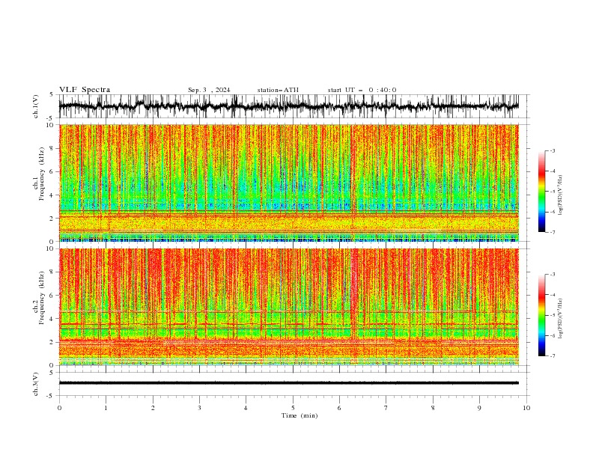593x458 pixels.
Task: Click the lower color scale bar beside ch.2
Action: click(541, 315)
